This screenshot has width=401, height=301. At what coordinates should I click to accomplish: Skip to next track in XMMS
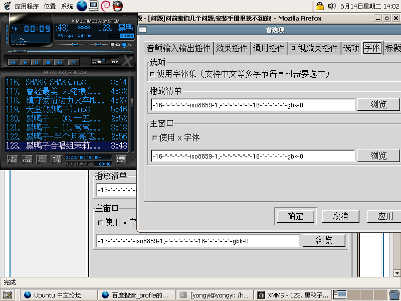[59, 62]
